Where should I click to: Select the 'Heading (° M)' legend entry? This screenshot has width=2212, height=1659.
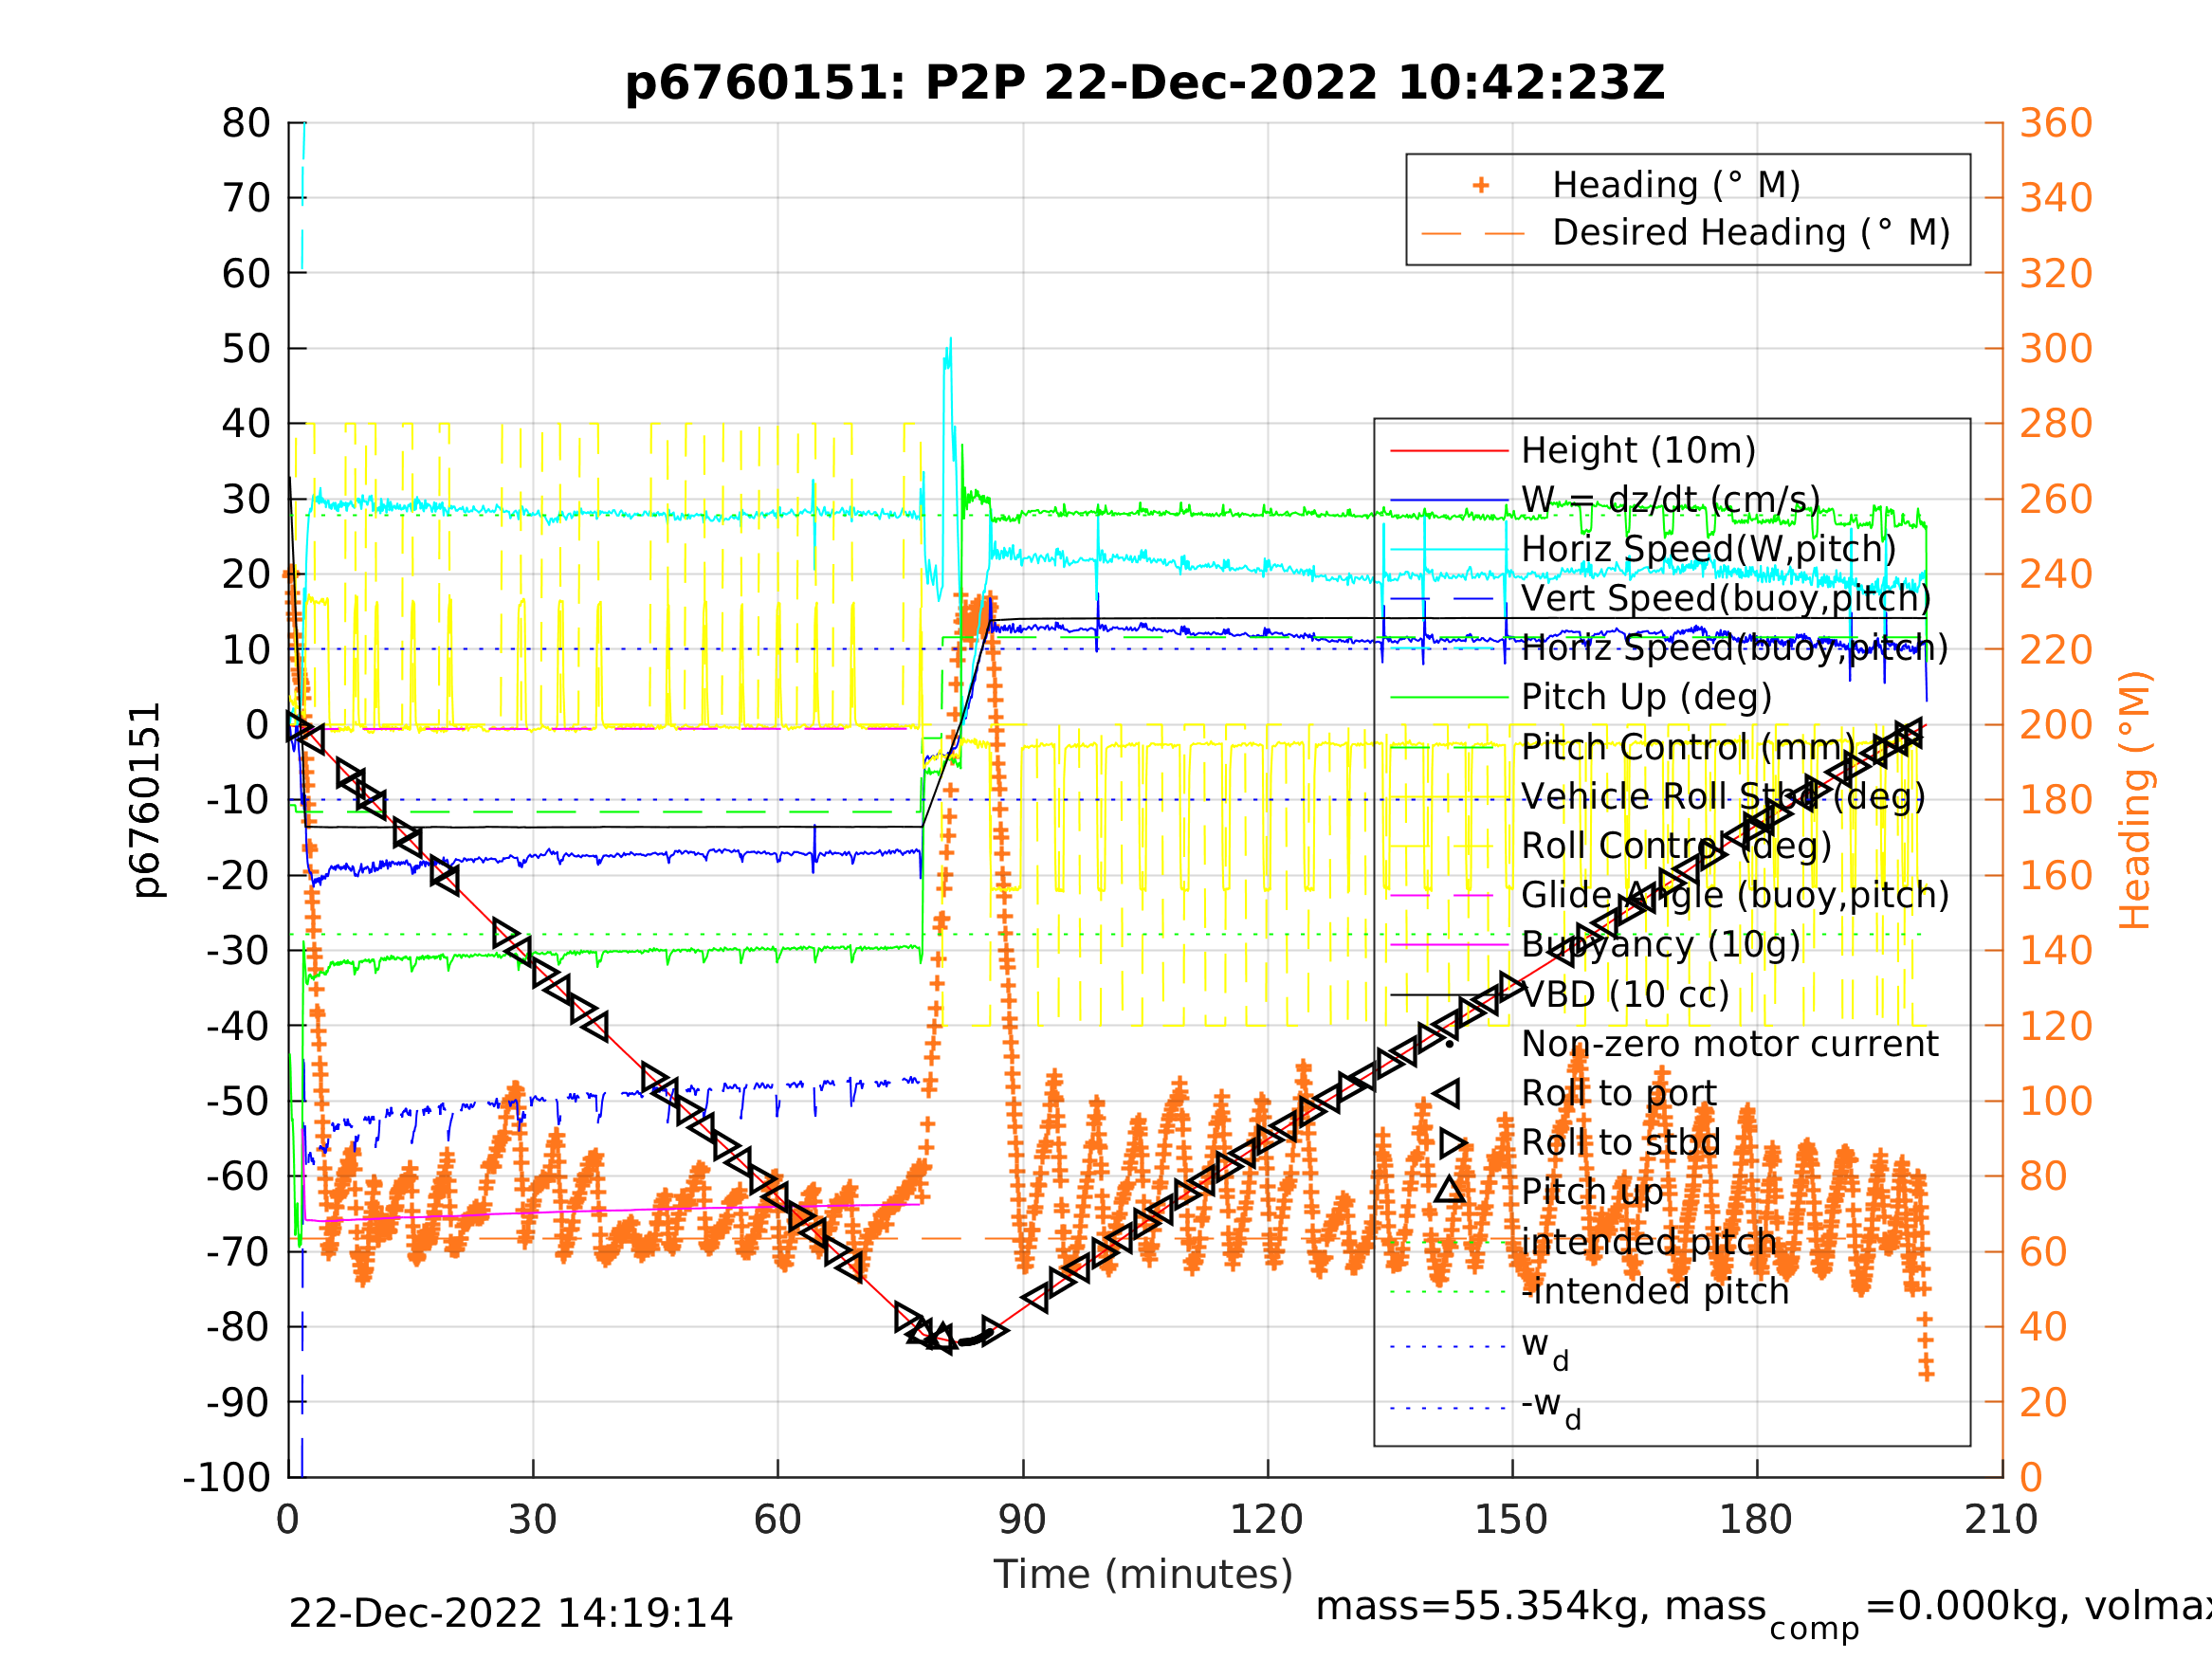point(1676,185)
